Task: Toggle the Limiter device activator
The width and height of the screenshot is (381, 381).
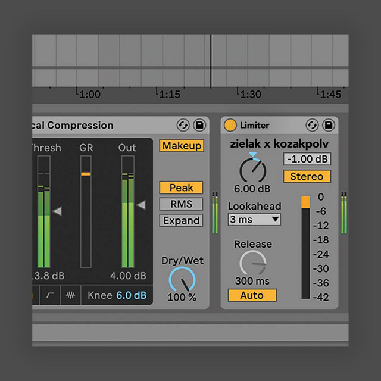Action: point(230,126)
